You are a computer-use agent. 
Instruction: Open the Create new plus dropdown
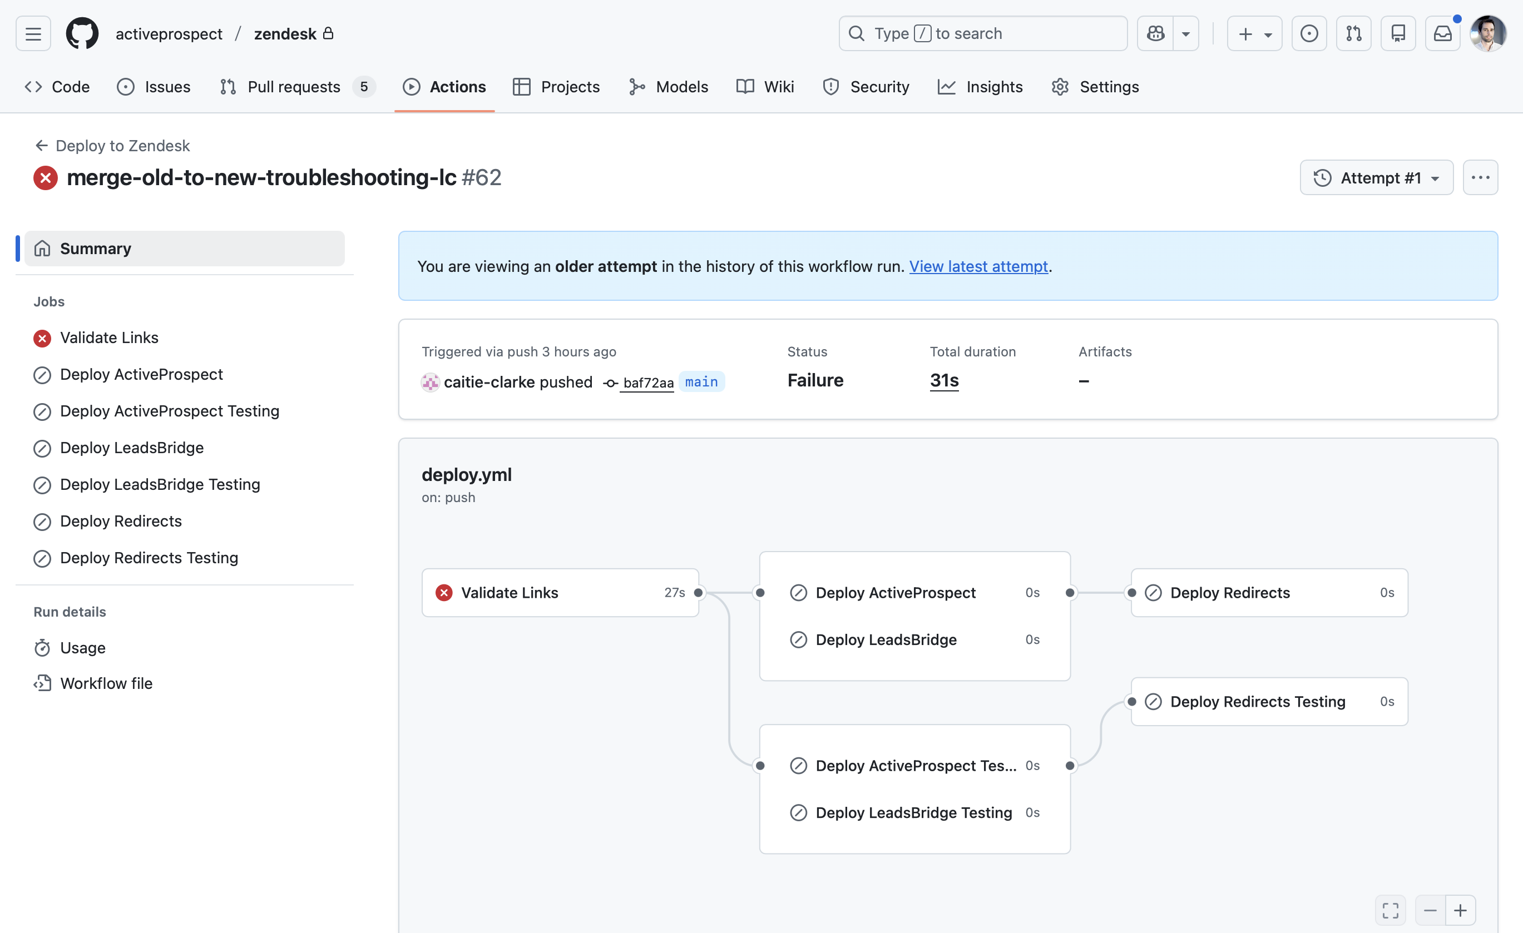click(x=1254, y=33)
